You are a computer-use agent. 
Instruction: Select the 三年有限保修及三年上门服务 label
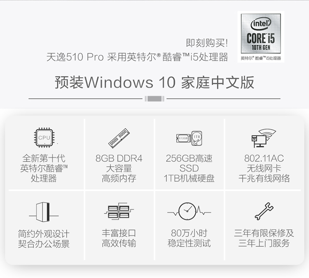[264, 238]
